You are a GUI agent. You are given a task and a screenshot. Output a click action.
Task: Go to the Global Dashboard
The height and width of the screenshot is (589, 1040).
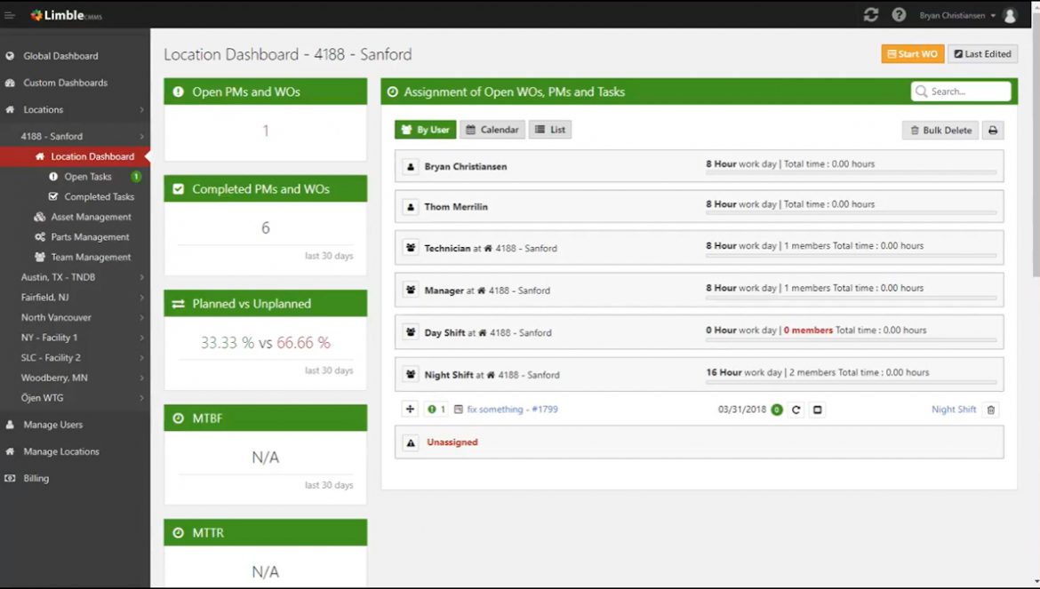tap(62, 55)
